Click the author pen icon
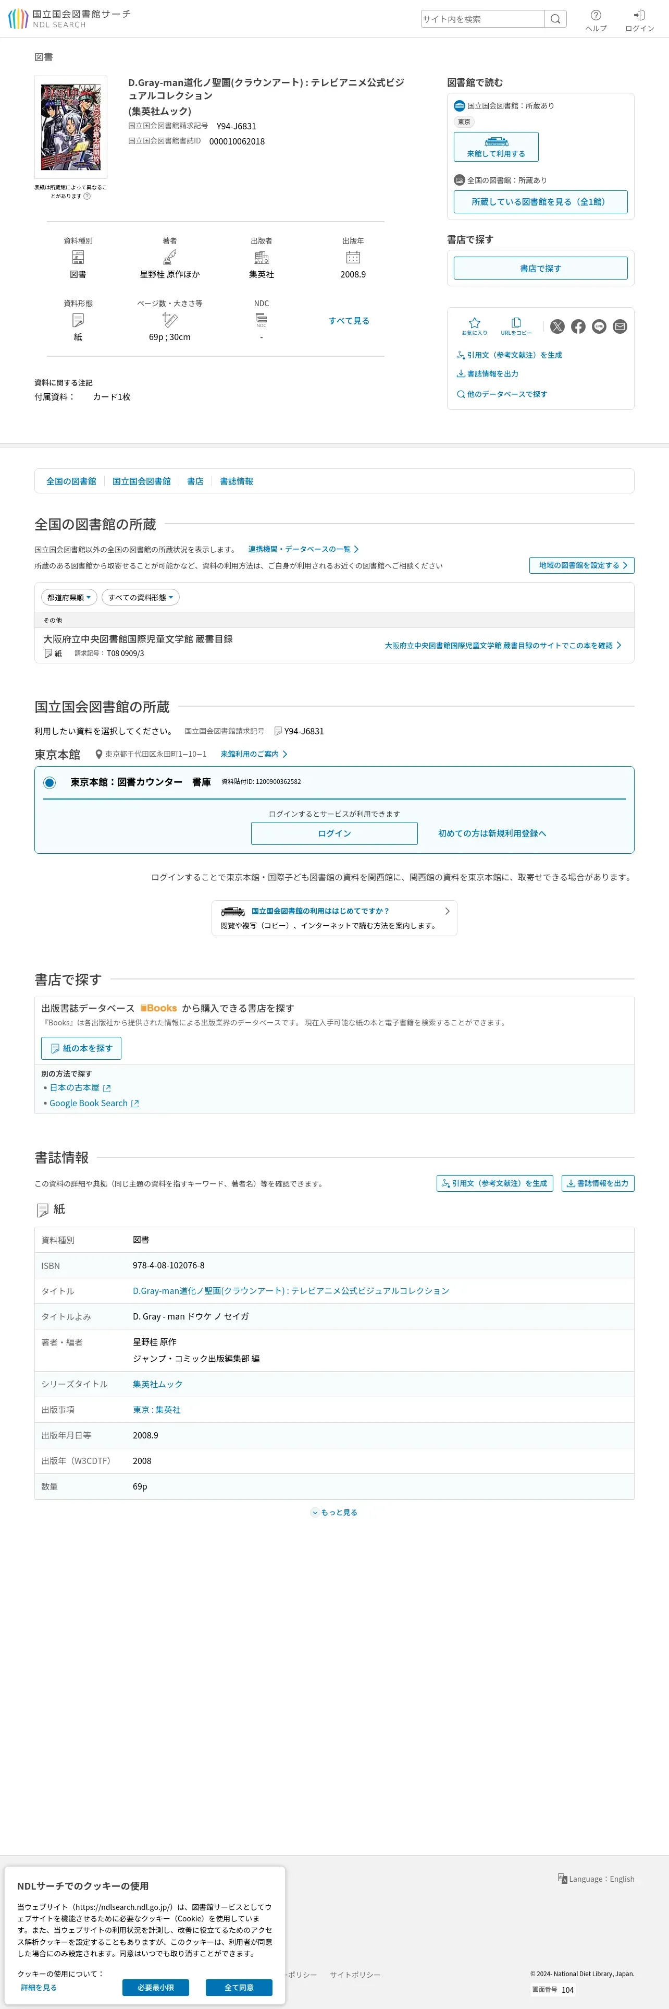The width and height of the screenshot is (669, 2009). point(170,257)
